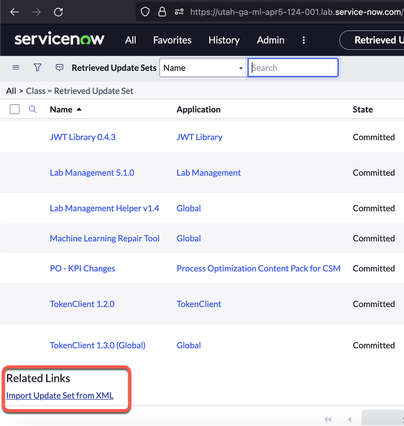Open JWT Library application link
The width and height of the screenshot is (404, 426).
point(199,137)
